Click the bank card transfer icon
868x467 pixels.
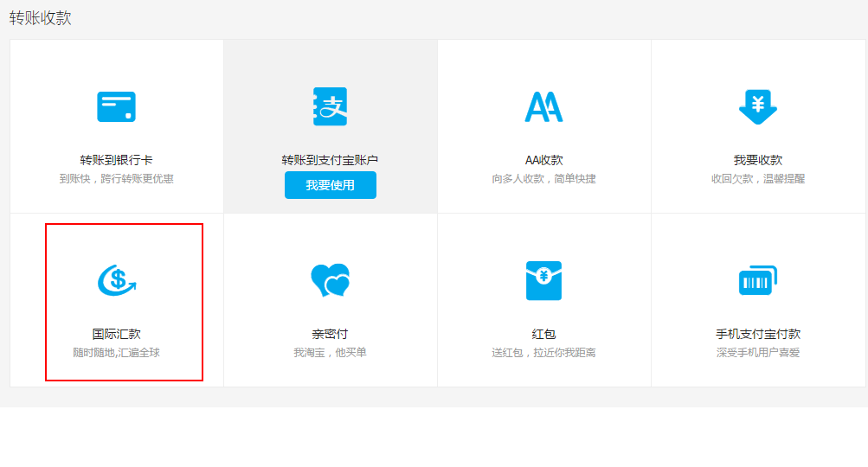click(x=116, y=106)
